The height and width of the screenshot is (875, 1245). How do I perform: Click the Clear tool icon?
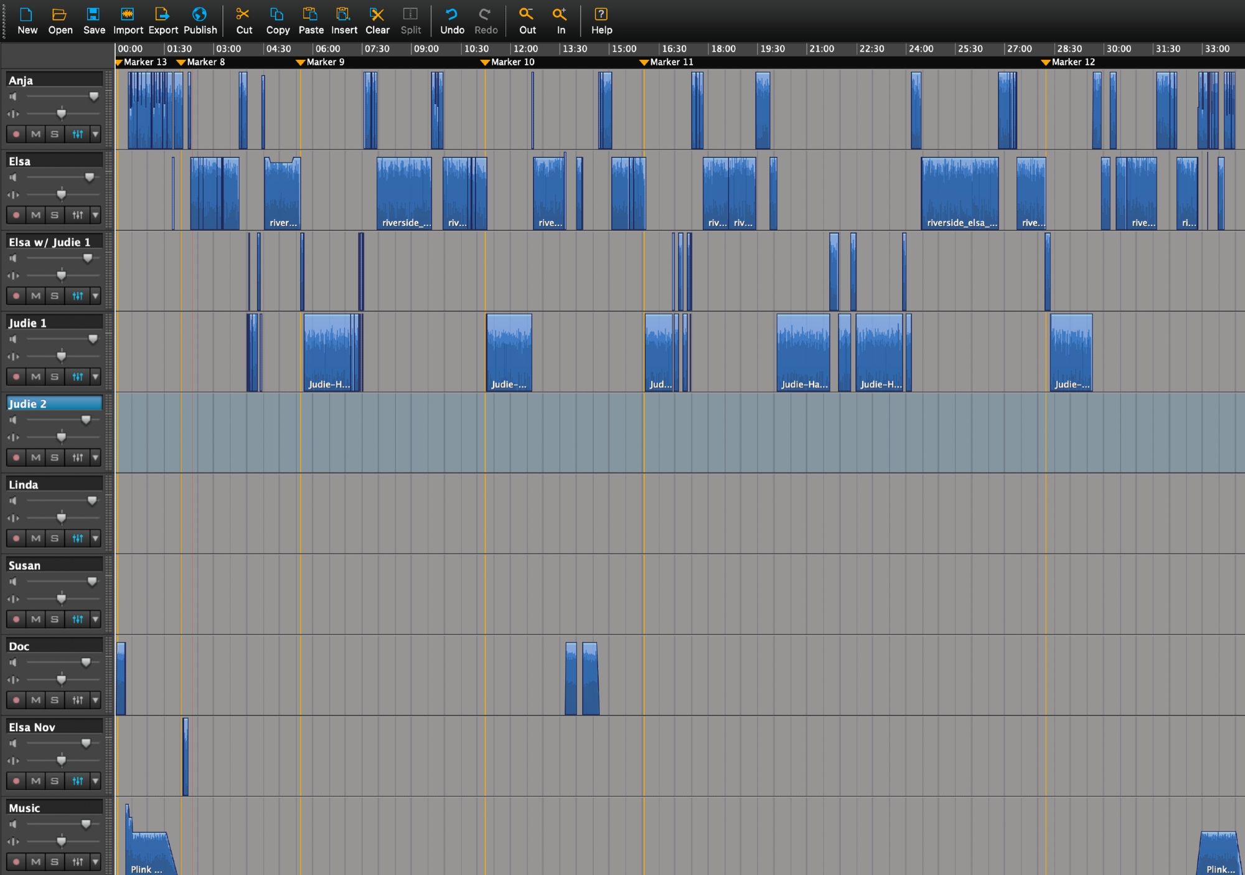click(x=377, y=15)
